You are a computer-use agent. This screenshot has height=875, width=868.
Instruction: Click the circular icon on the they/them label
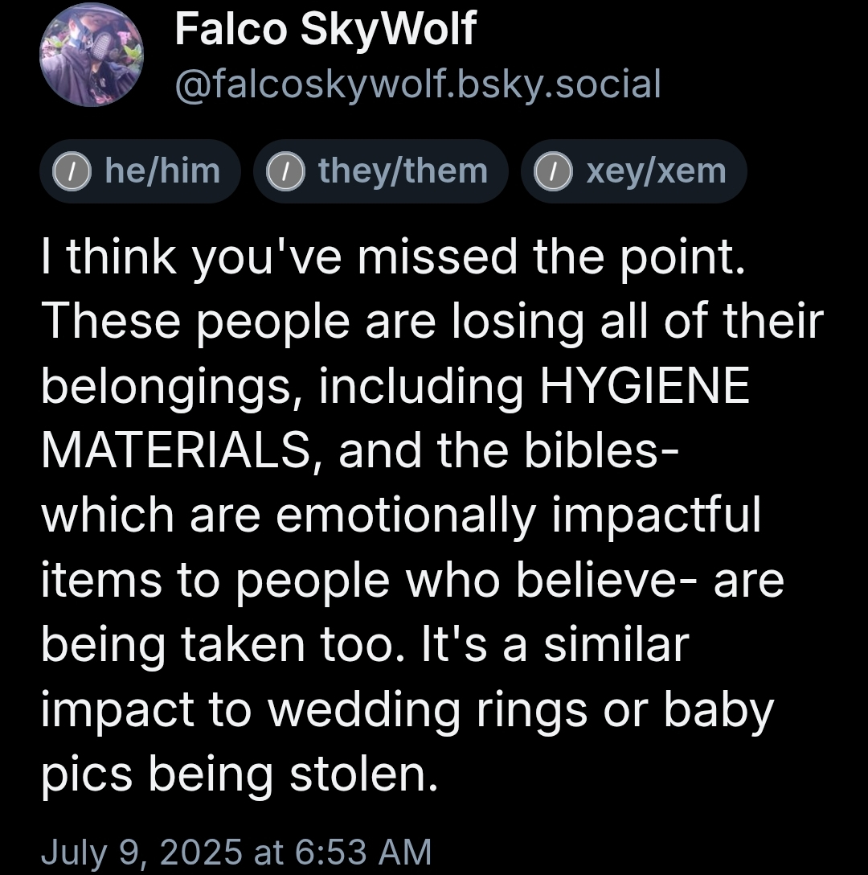click(x=283, y=171)
